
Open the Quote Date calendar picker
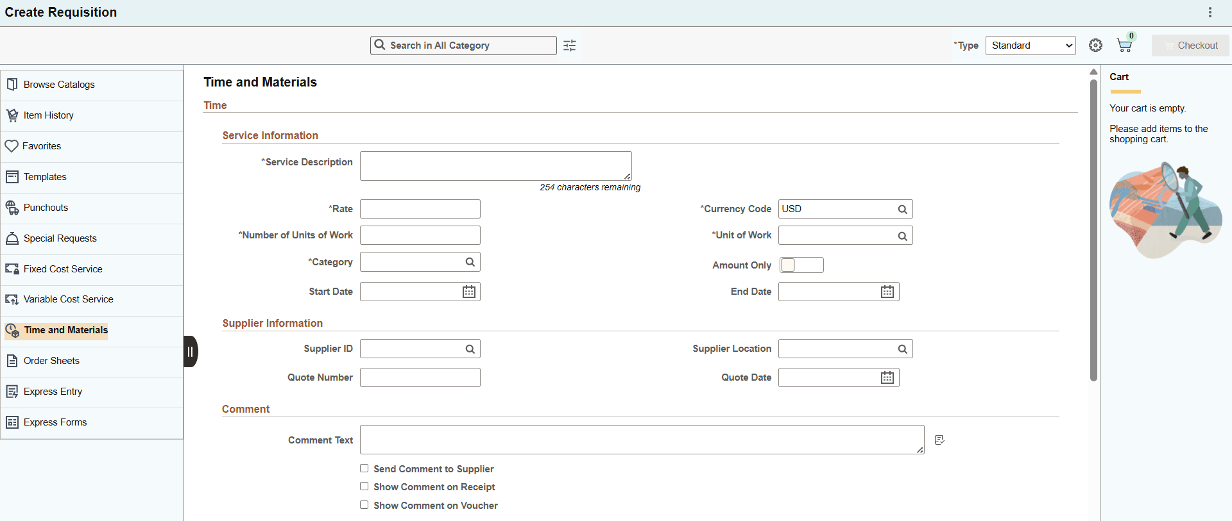coord(887,377)
